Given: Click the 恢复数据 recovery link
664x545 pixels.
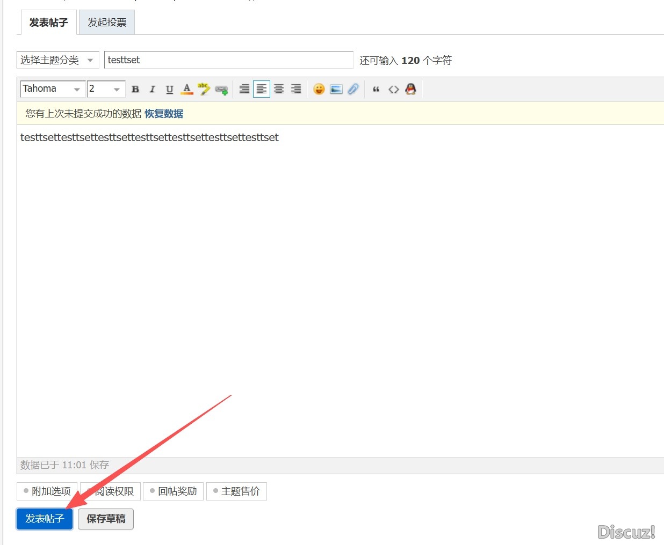Looking at the screenshot, I should (164, 114).
